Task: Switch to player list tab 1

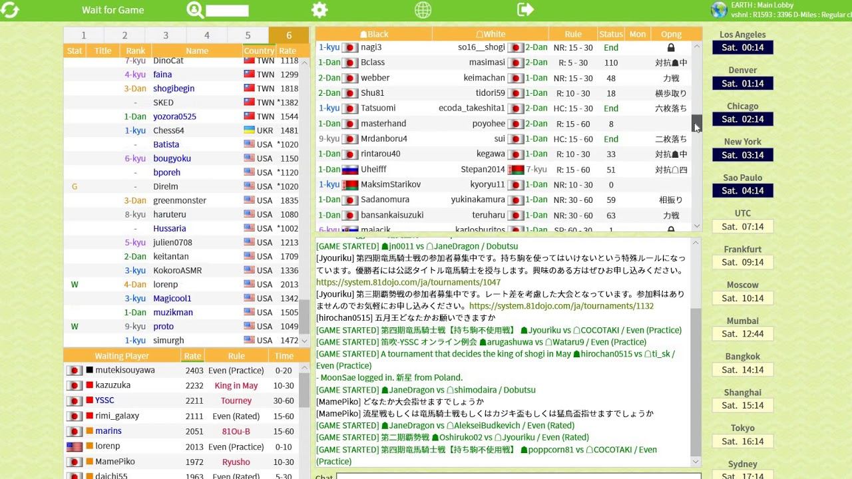Action: click(x=83, y=35)
